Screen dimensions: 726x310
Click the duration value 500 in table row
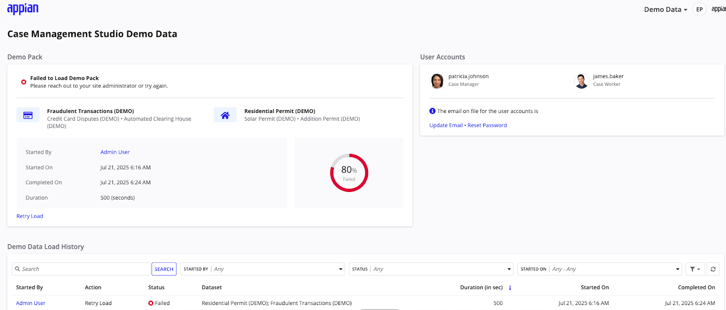pos(498,303)
